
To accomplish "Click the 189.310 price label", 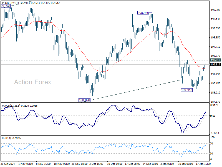I will [186, 90].
